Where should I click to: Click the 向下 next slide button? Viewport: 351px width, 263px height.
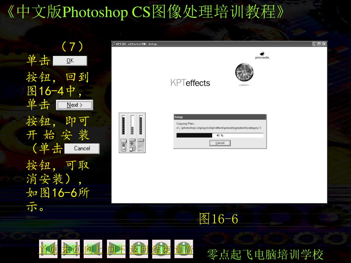tap(116, 249)
